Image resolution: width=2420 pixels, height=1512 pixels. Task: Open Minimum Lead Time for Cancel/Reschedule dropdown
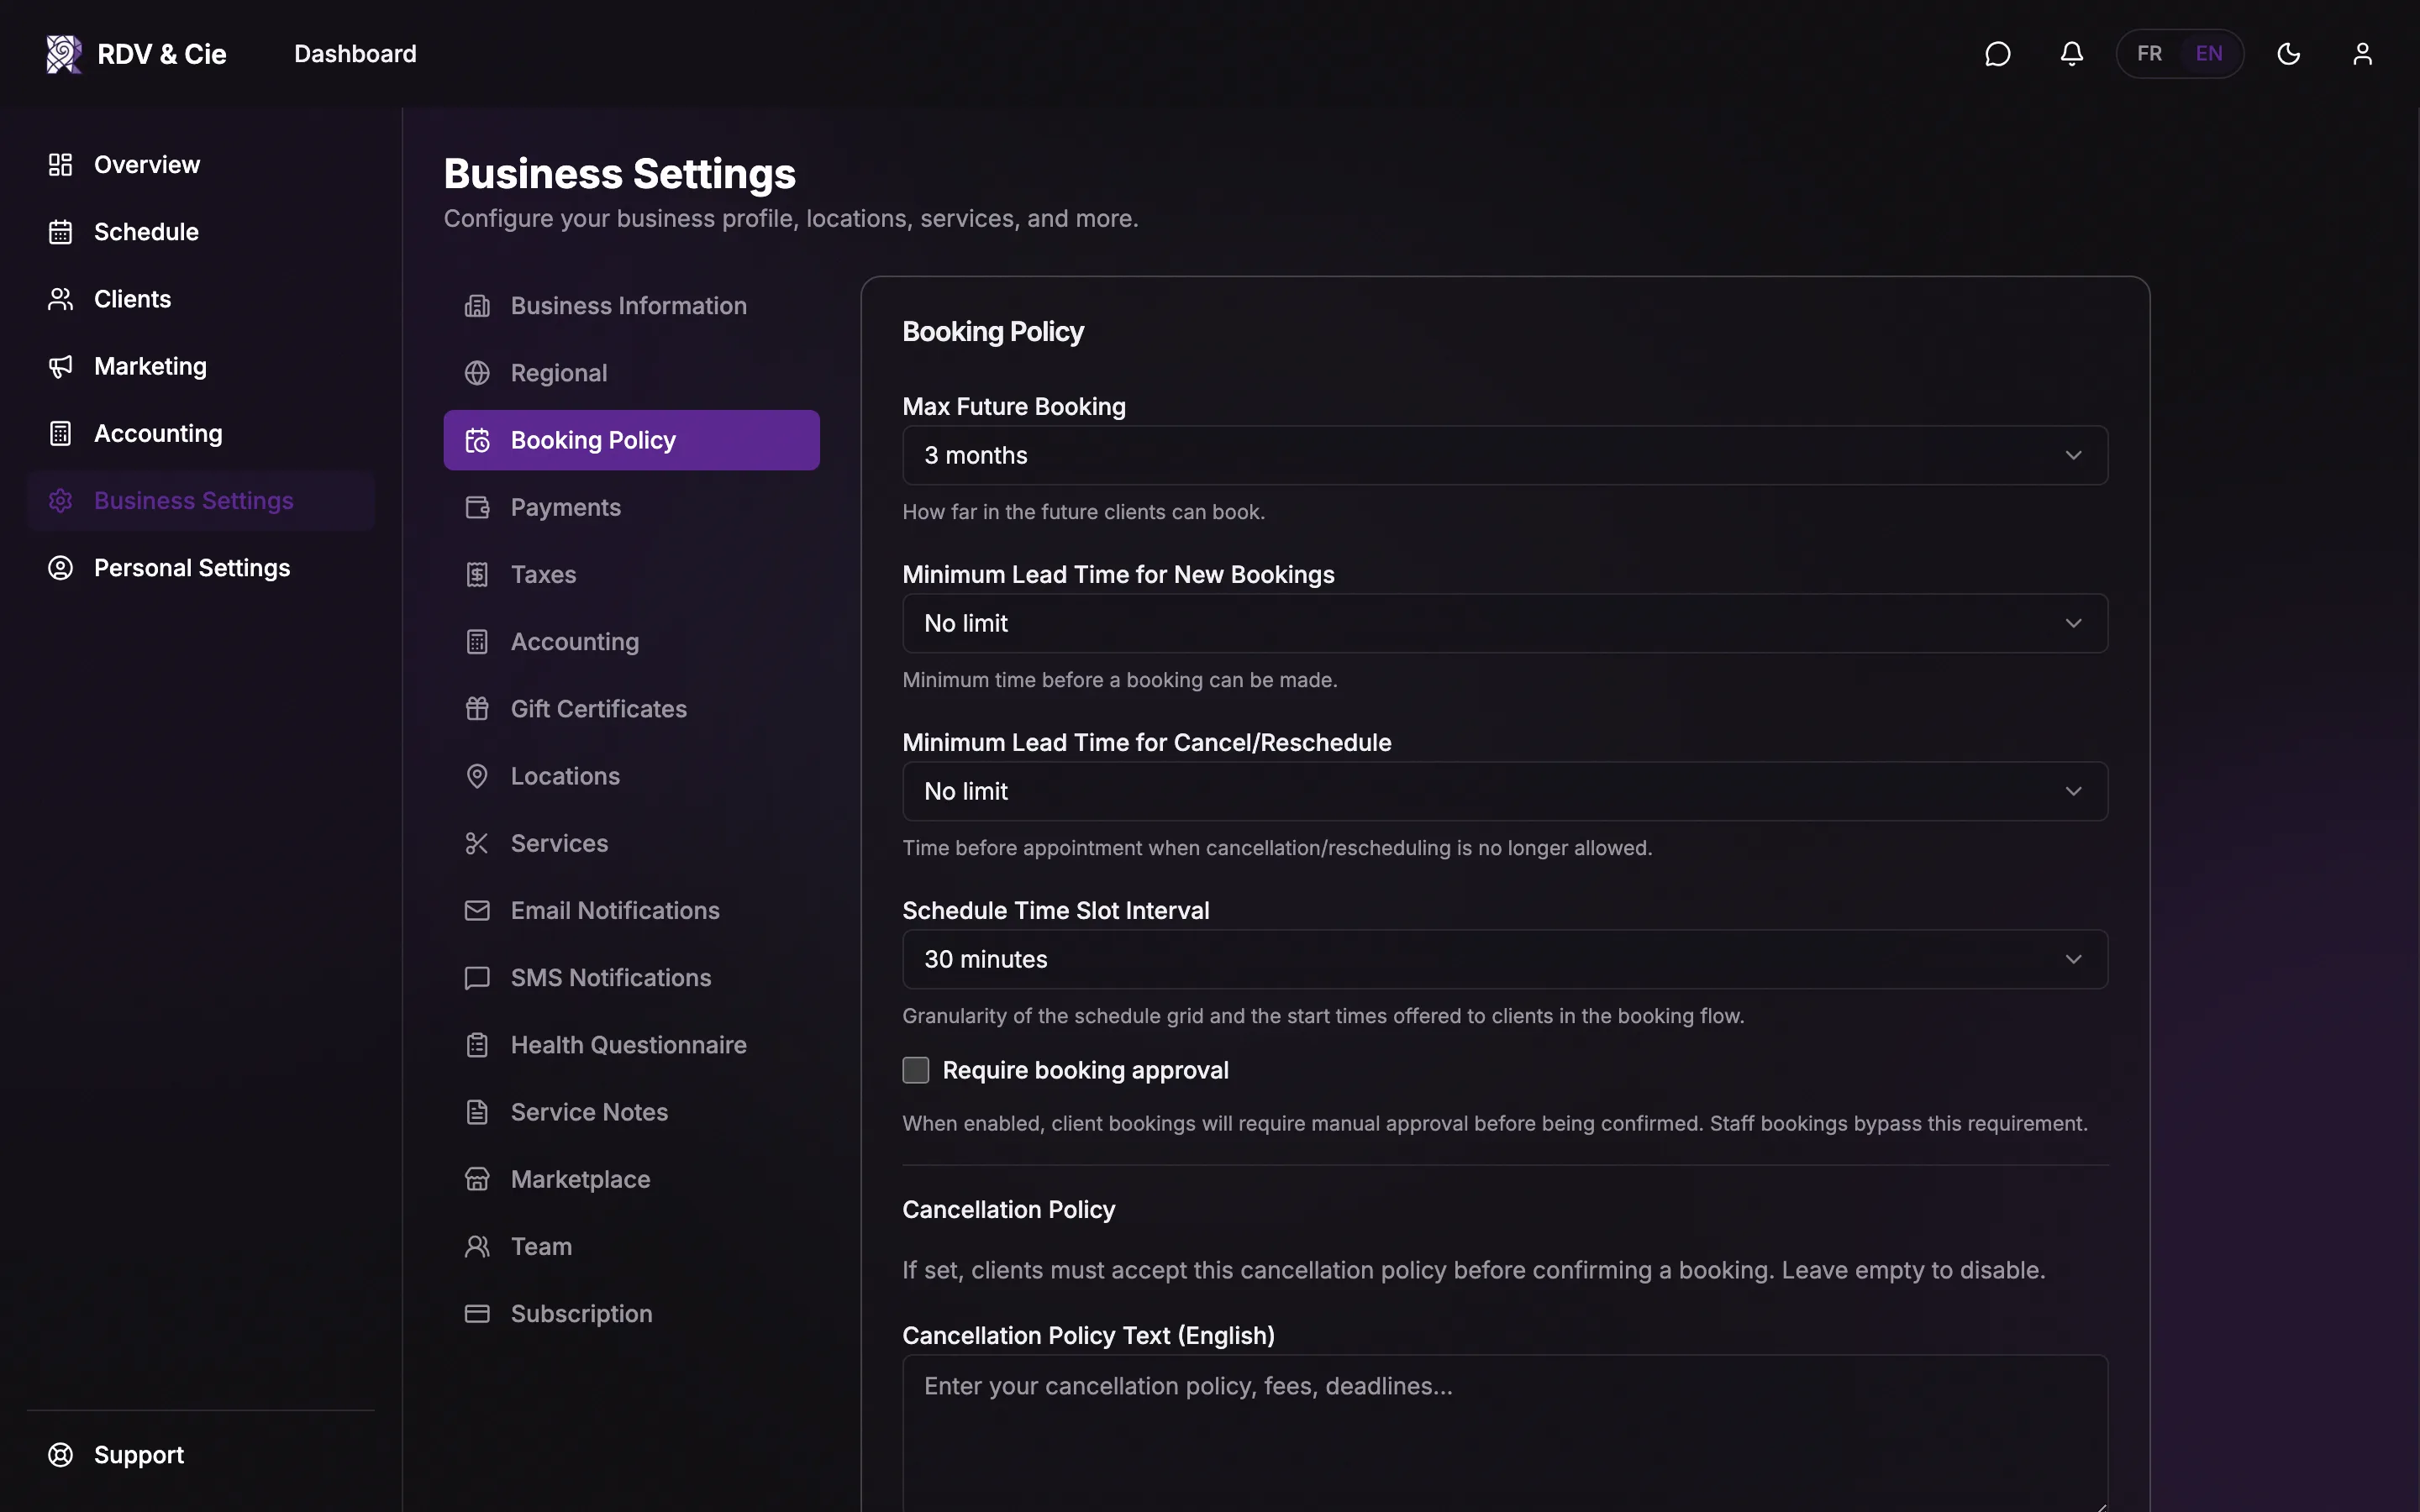click(1505, 792)
